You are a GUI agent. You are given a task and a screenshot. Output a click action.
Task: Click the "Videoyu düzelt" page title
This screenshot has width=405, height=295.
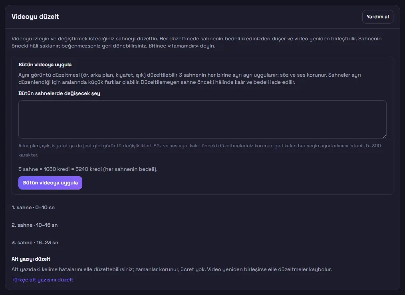point(36,16)
